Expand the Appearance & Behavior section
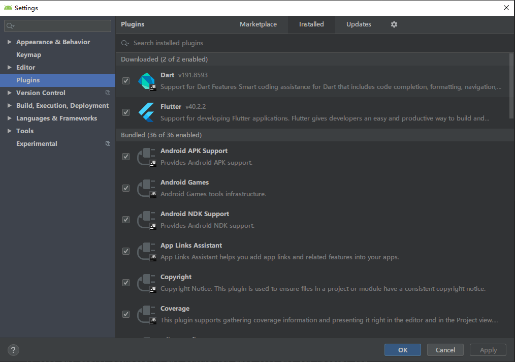 tap(9, 42)
